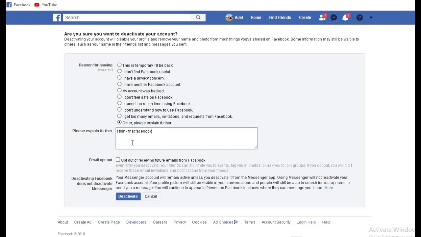Open the Cookies footer link

pos(199,222)
